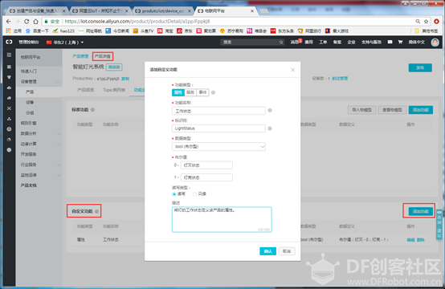
Task: Reload the page with browser refresh icon
Action: point(27,21)
